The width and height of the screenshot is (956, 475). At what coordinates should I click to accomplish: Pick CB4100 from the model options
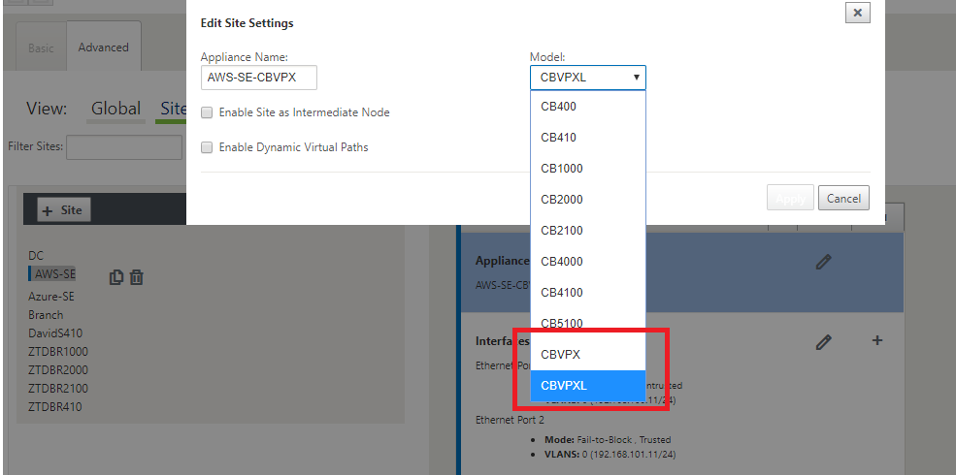pyautogui.click(x=588, y=293)
